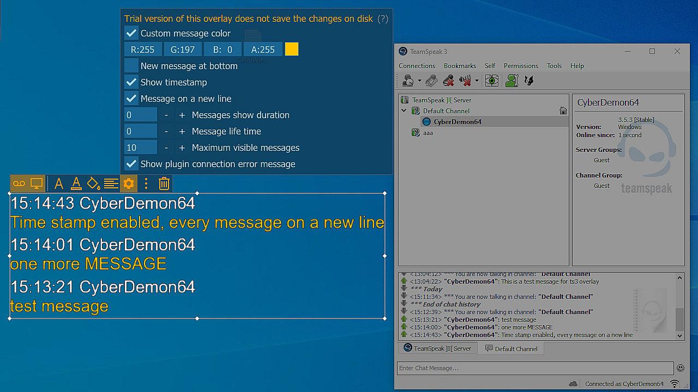Click the G:197 green color value
Viewport: 698px width, 392px height.
coord(183,50)
